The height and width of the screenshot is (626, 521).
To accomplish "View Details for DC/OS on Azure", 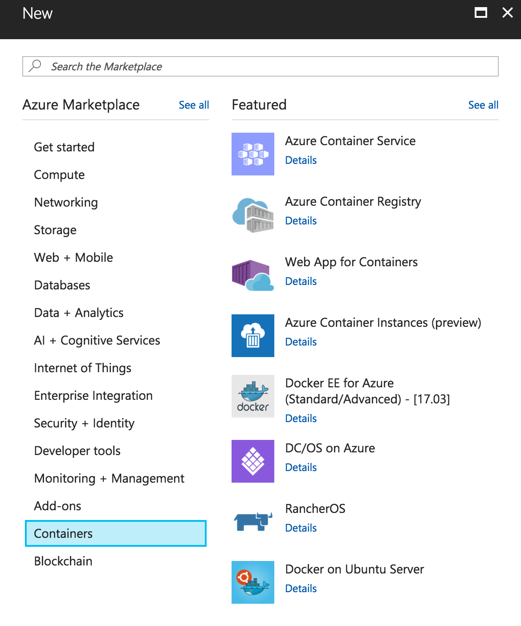I will click(301, 467).
